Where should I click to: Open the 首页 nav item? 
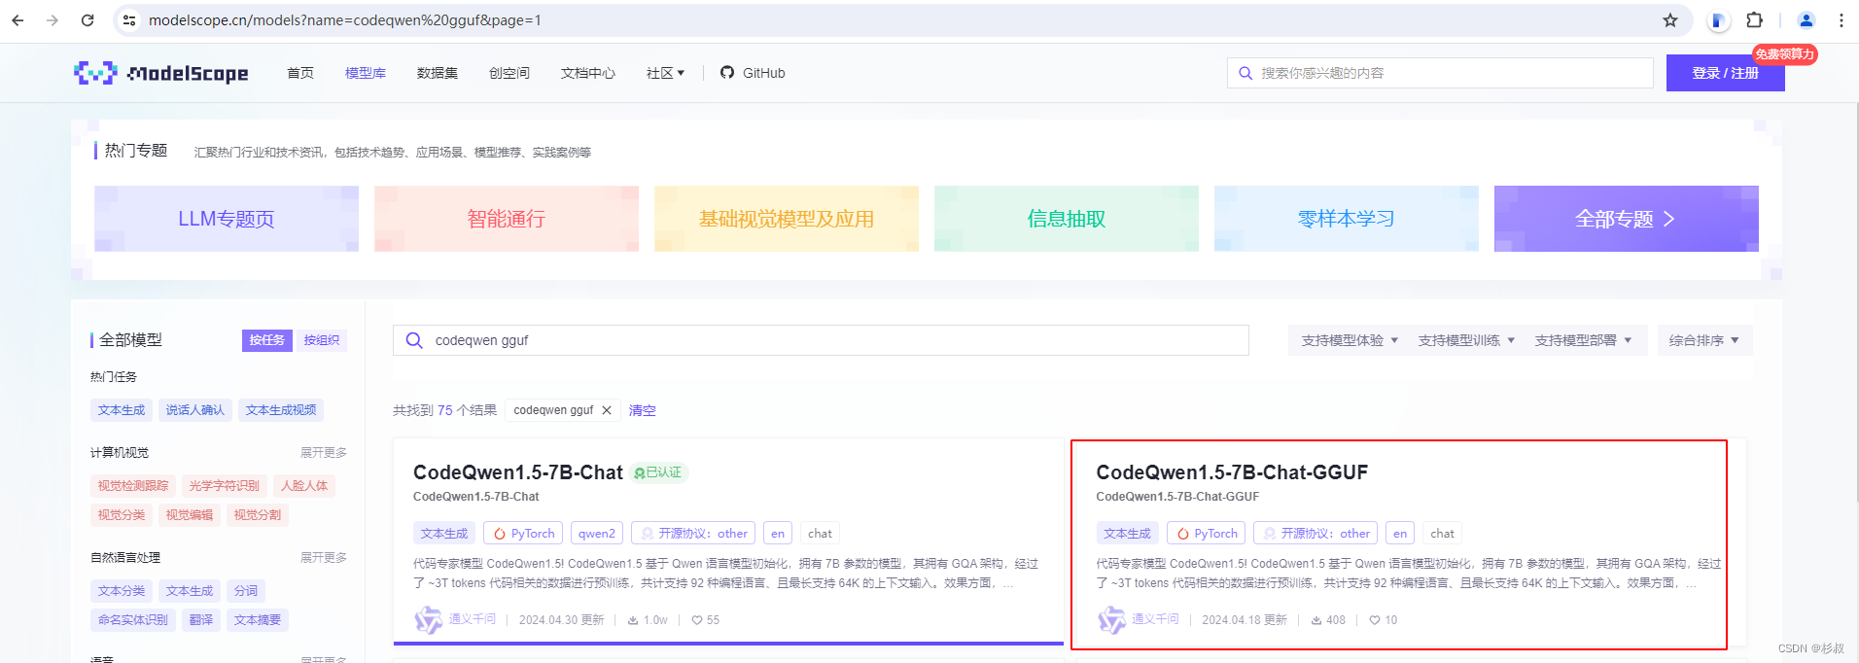click(x=300, y=73)
